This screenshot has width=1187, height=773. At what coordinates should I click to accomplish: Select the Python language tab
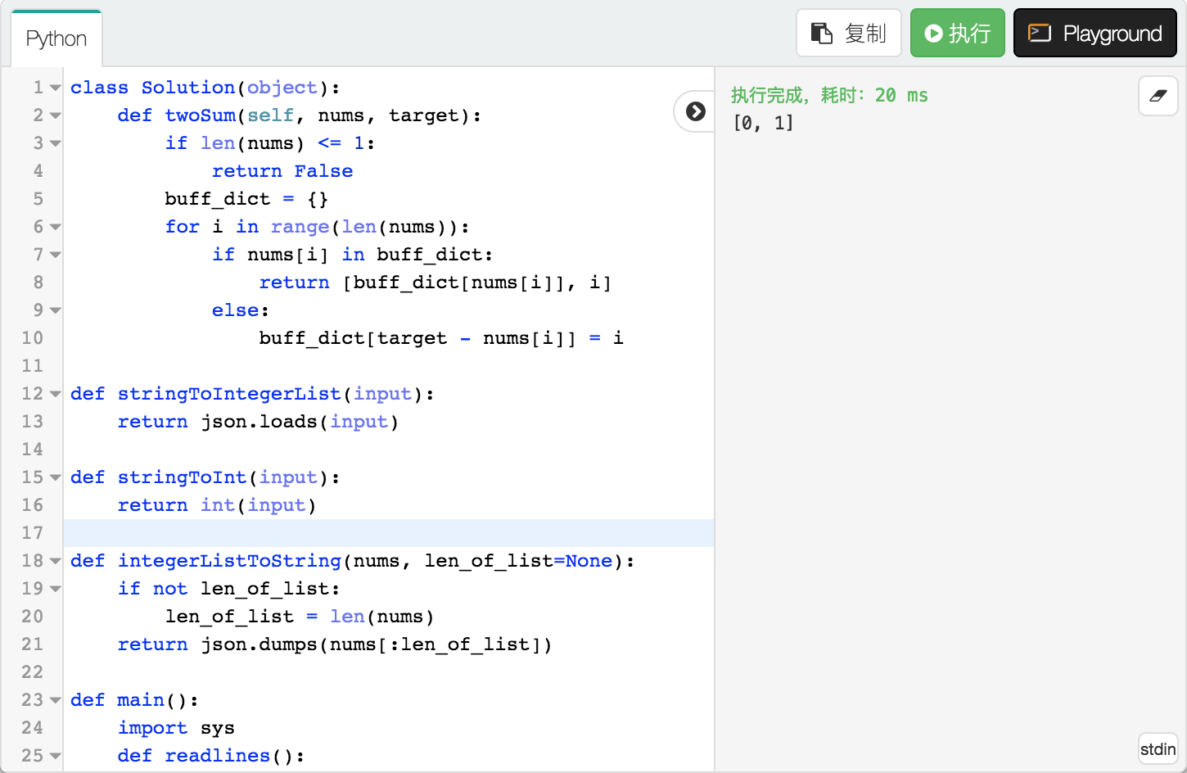[56, 38]
